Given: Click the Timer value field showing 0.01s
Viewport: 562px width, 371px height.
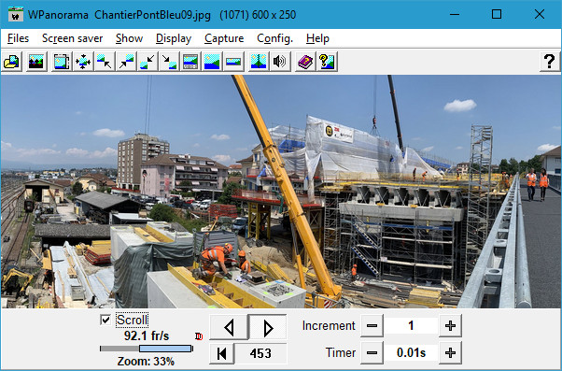Looking at the screenshot, I should 411,352.
